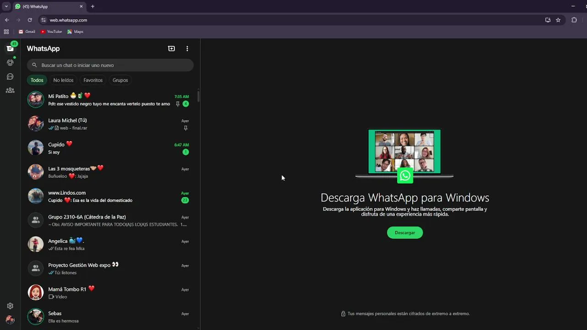
Task: Click the chat list scrollbar
Action: (x=199, y=96)
